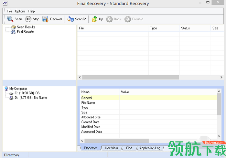This screenshot has width=226, height=158.
Task: Click the Directory status bar label
Action: (x=12, y=155)
